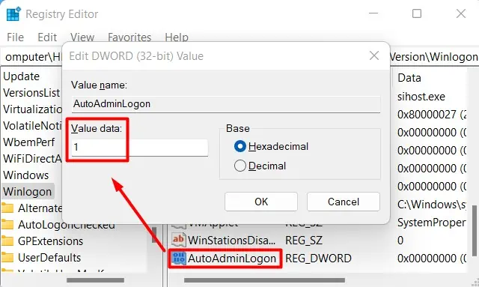This screenshot has width=479, height=287.
Task: Click the WinStationsDisa... string value icon
Action: pos(178,240)
